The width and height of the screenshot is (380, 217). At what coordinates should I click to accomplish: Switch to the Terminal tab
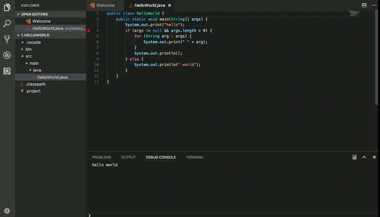tap(194, 157)
